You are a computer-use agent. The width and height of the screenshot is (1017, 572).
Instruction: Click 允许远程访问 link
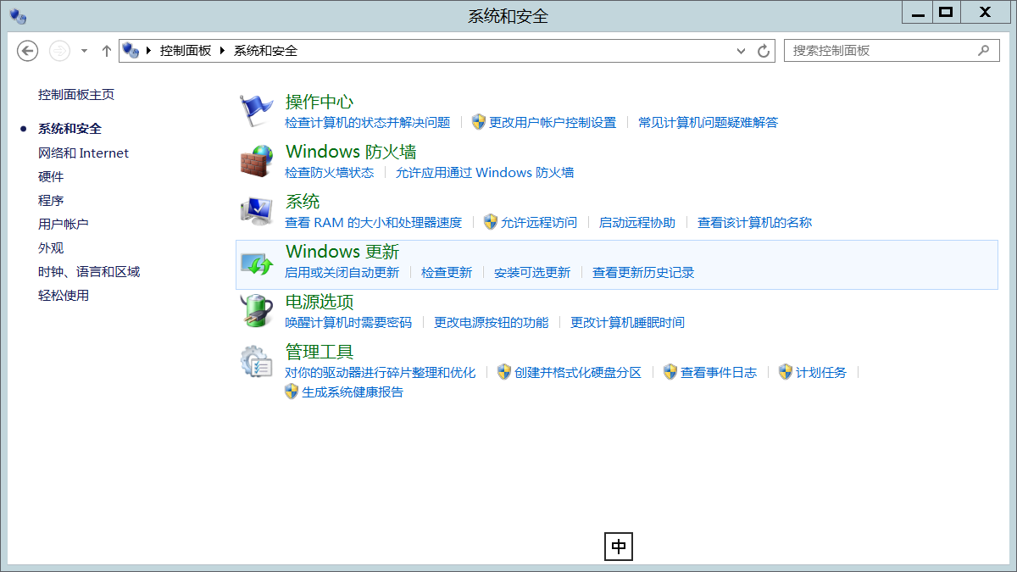539,222
